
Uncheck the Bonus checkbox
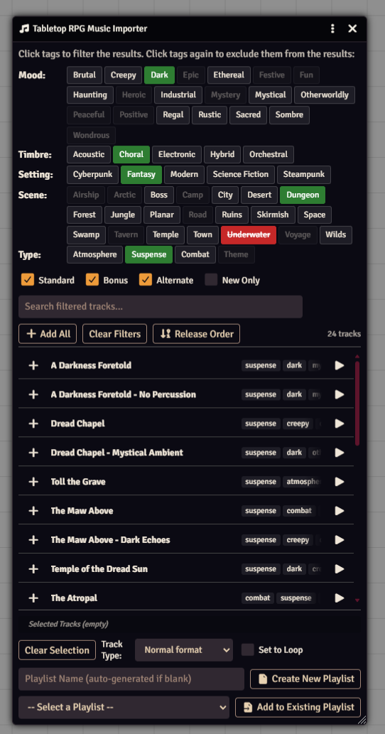point(92,280)
